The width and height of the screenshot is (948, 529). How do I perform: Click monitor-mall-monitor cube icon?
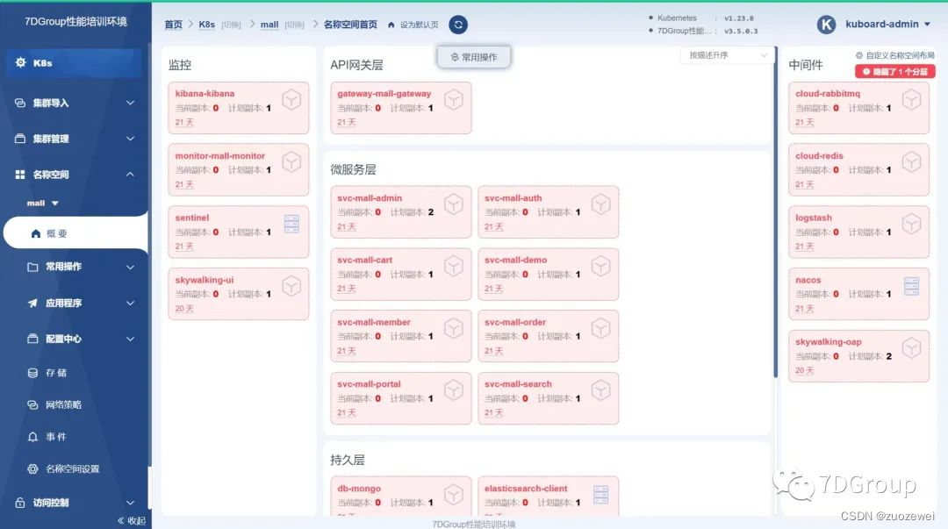tap(291, 161)
